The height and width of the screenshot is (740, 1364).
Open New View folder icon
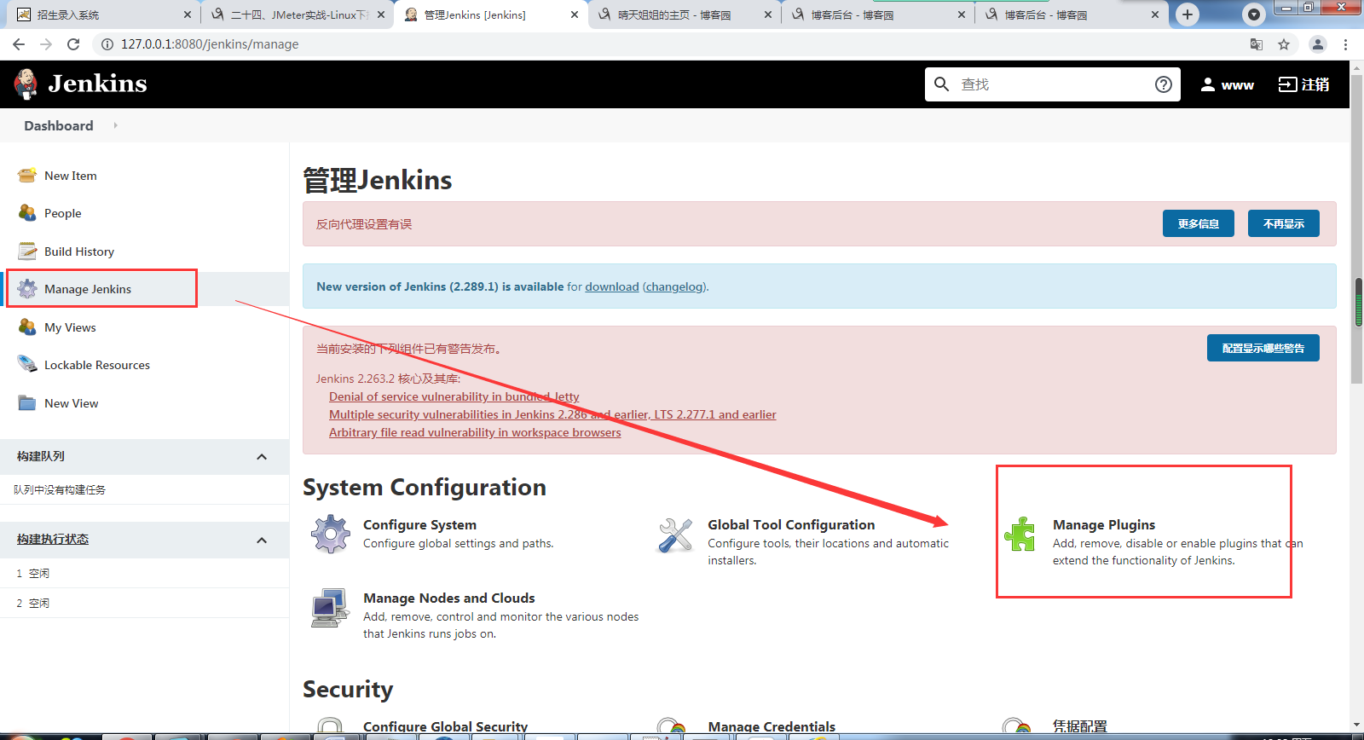tap(27, 402)
